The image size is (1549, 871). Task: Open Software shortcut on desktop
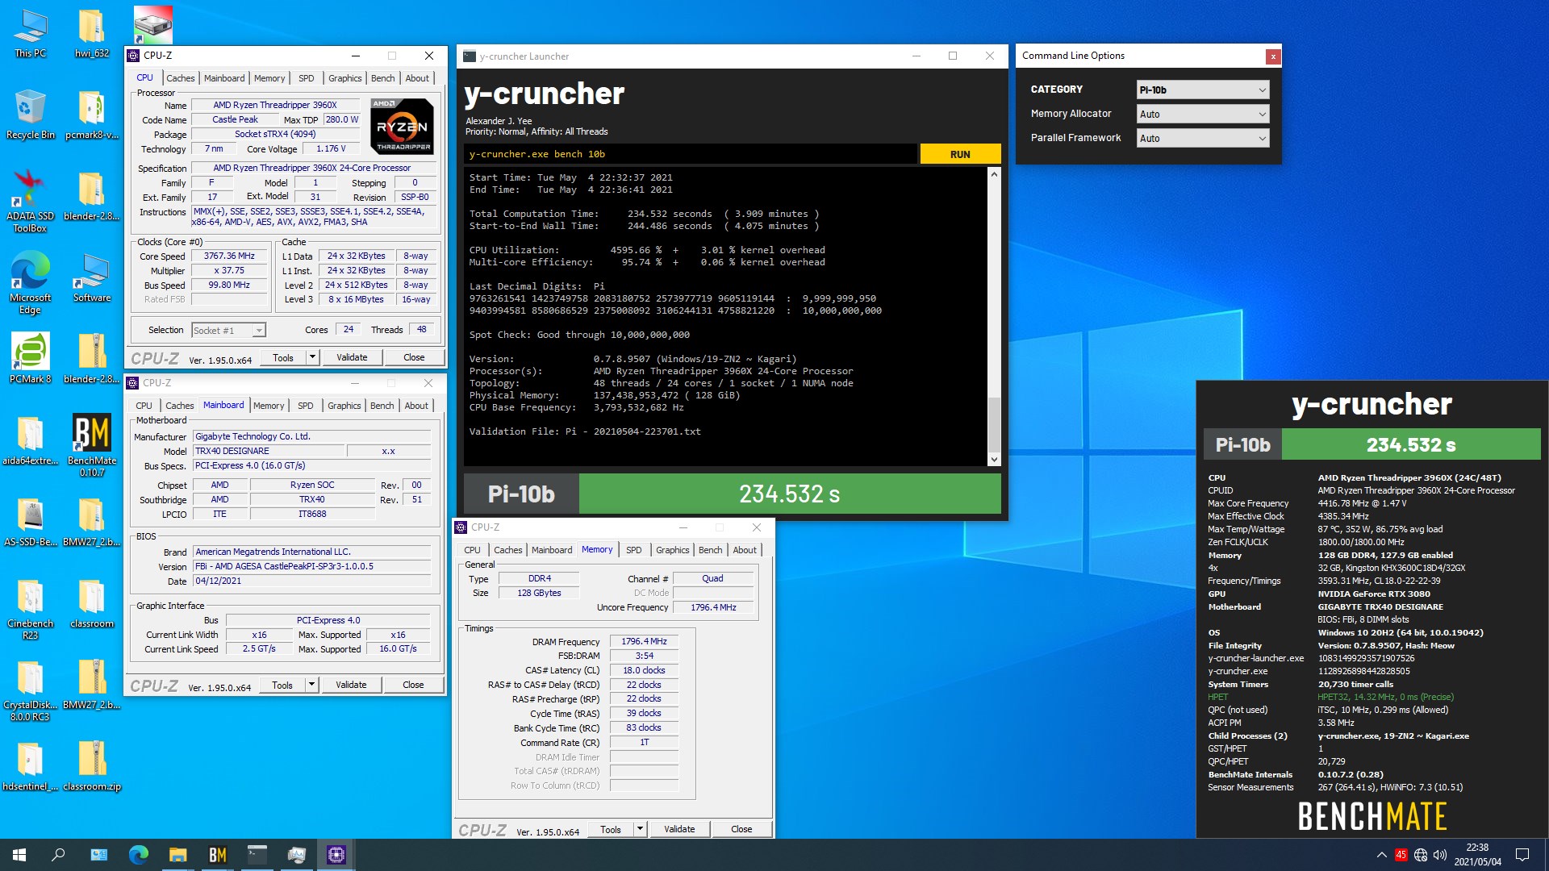(91, 278)
